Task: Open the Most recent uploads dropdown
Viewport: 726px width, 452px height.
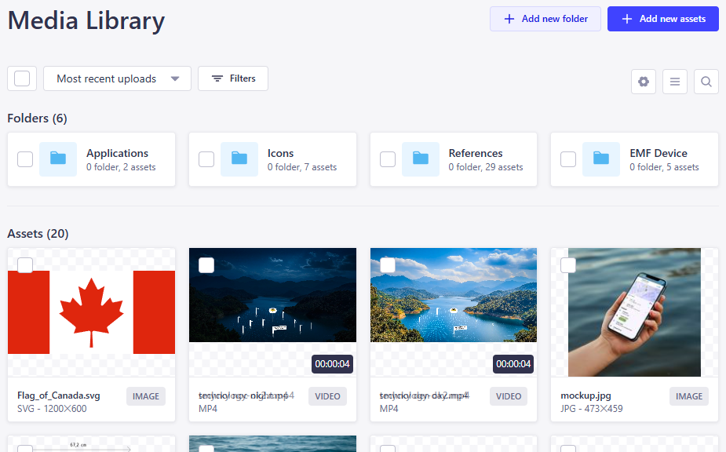Action: [106, 78]
